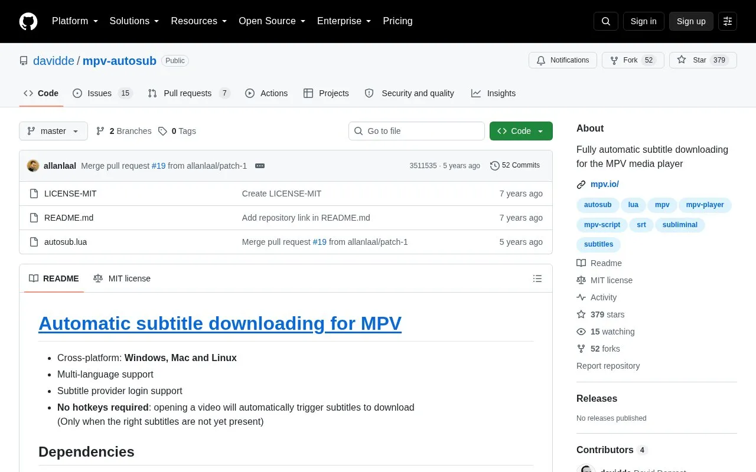Click the davidde owner link

tap(54, 61)
